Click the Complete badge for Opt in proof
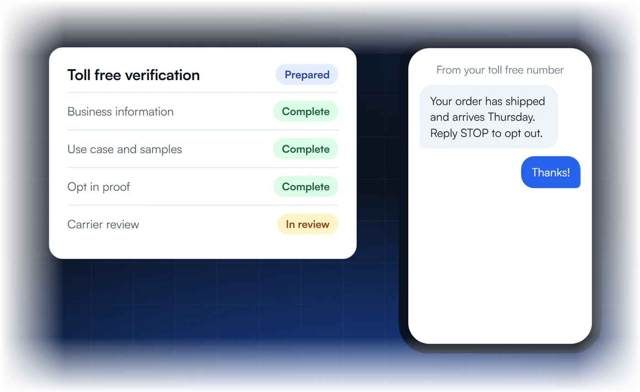 306,187
